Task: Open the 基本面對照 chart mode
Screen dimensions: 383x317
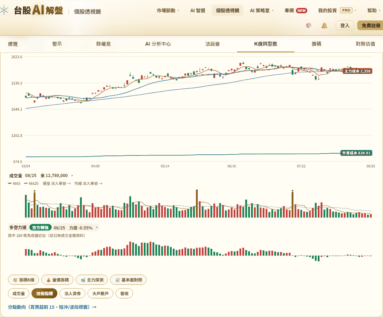Action: 129,280
